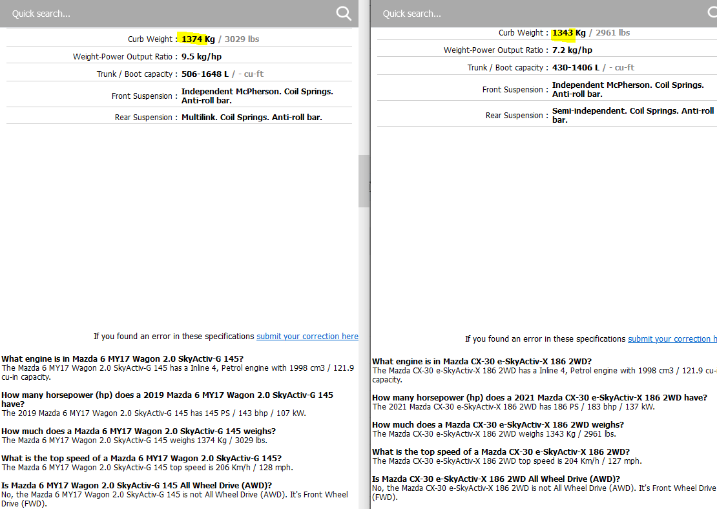Open the left pane 'submit your correction here' link
The height and width of the screenshot is (509, 717).
[x=307, y=336]
